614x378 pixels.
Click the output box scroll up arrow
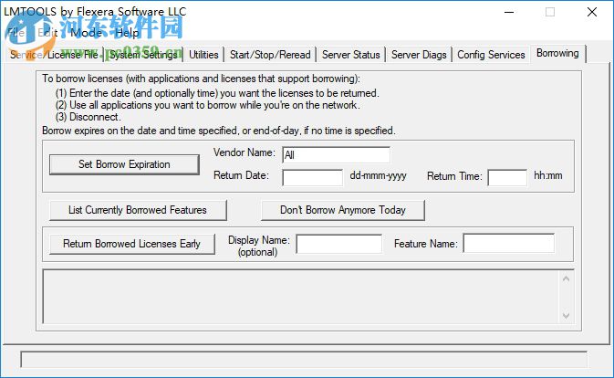[x=566, y=278]
